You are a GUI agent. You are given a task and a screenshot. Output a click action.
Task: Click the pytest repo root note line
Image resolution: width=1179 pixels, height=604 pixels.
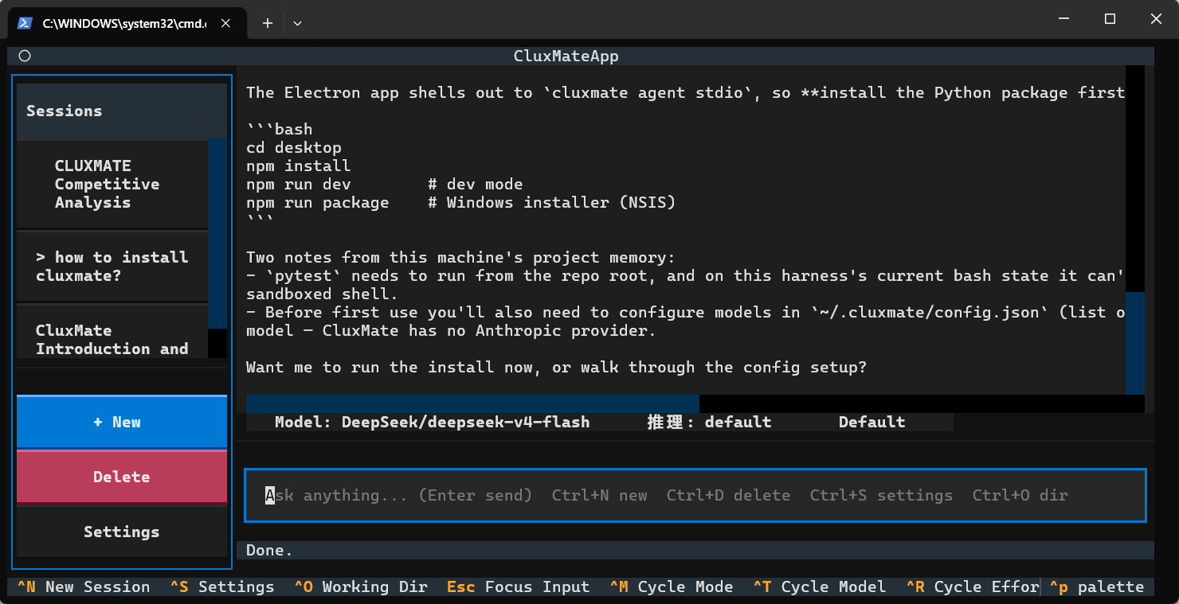click(686, 275)
